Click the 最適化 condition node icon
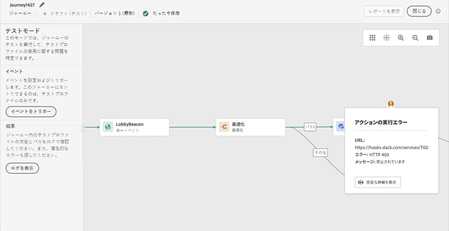 coord(224,127)
